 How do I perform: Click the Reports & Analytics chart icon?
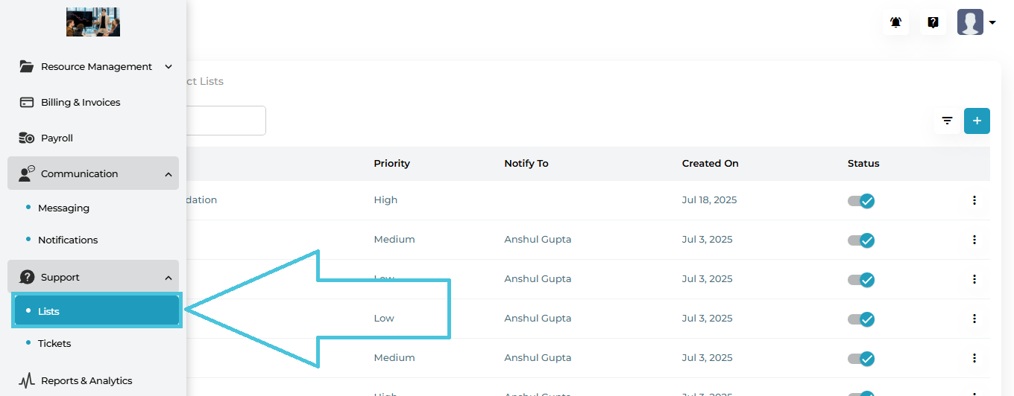click(27, 380)
